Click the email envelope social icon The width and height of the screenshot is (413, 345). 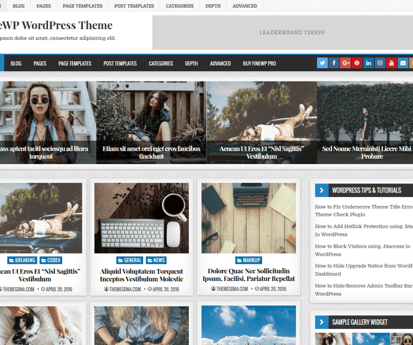403,63
